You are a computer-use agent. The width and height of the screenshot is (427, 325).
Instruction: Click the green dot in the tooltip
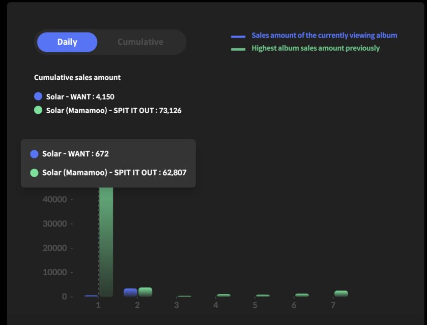(34, 173)
